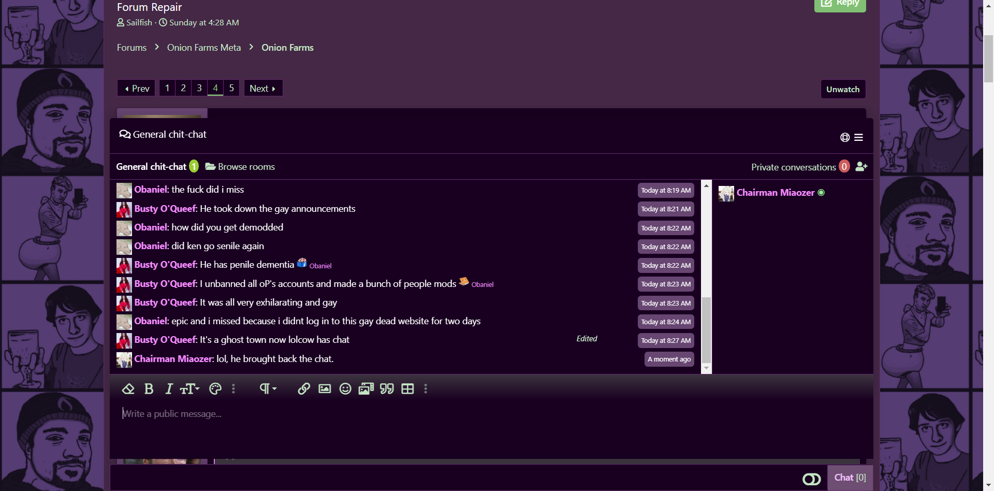Click the 'Today at 8:27 AM' timestamp
This screenshot has width=994, height=491.
pos(666,341)
